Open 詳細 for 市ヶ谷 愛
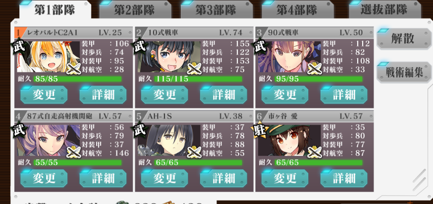The width and height of the screenshot is (433, 204). pos(344,178)
